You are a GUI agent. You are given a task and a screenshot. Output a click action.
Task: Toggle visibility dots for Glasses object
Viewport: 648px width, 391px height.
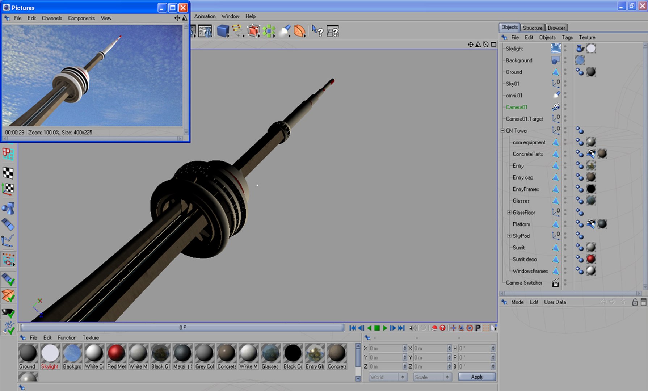click(565, 201)
